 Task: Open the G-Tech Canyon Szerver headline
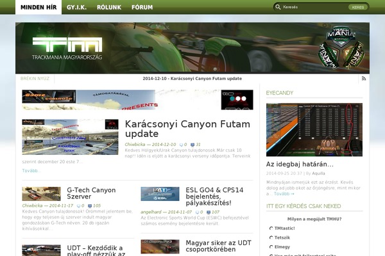click(x=91, y=193)
